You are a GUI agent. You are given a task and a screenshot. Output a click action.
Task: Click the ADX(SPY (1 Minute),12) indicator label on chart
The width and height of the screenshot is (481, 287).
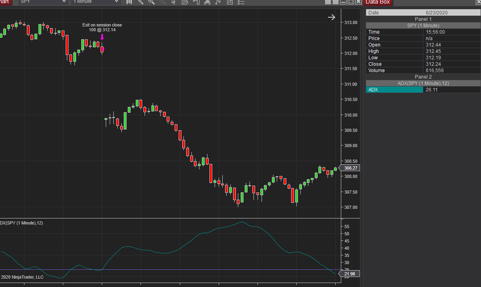pyautogui.click(x=21, y=223)
